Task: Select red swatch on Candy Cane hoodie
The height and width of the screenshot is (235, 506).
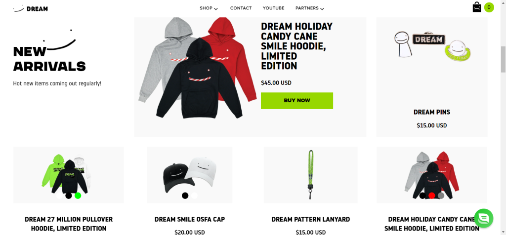Action: (432, 196)
